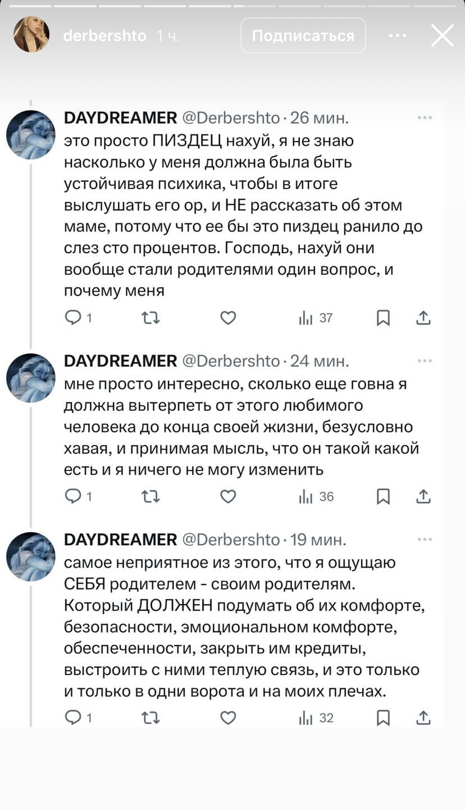Reply to the 26 мин. tweet
Image resolution: width=465 pixels, height=809 pixels.
(x=74, y=318)
